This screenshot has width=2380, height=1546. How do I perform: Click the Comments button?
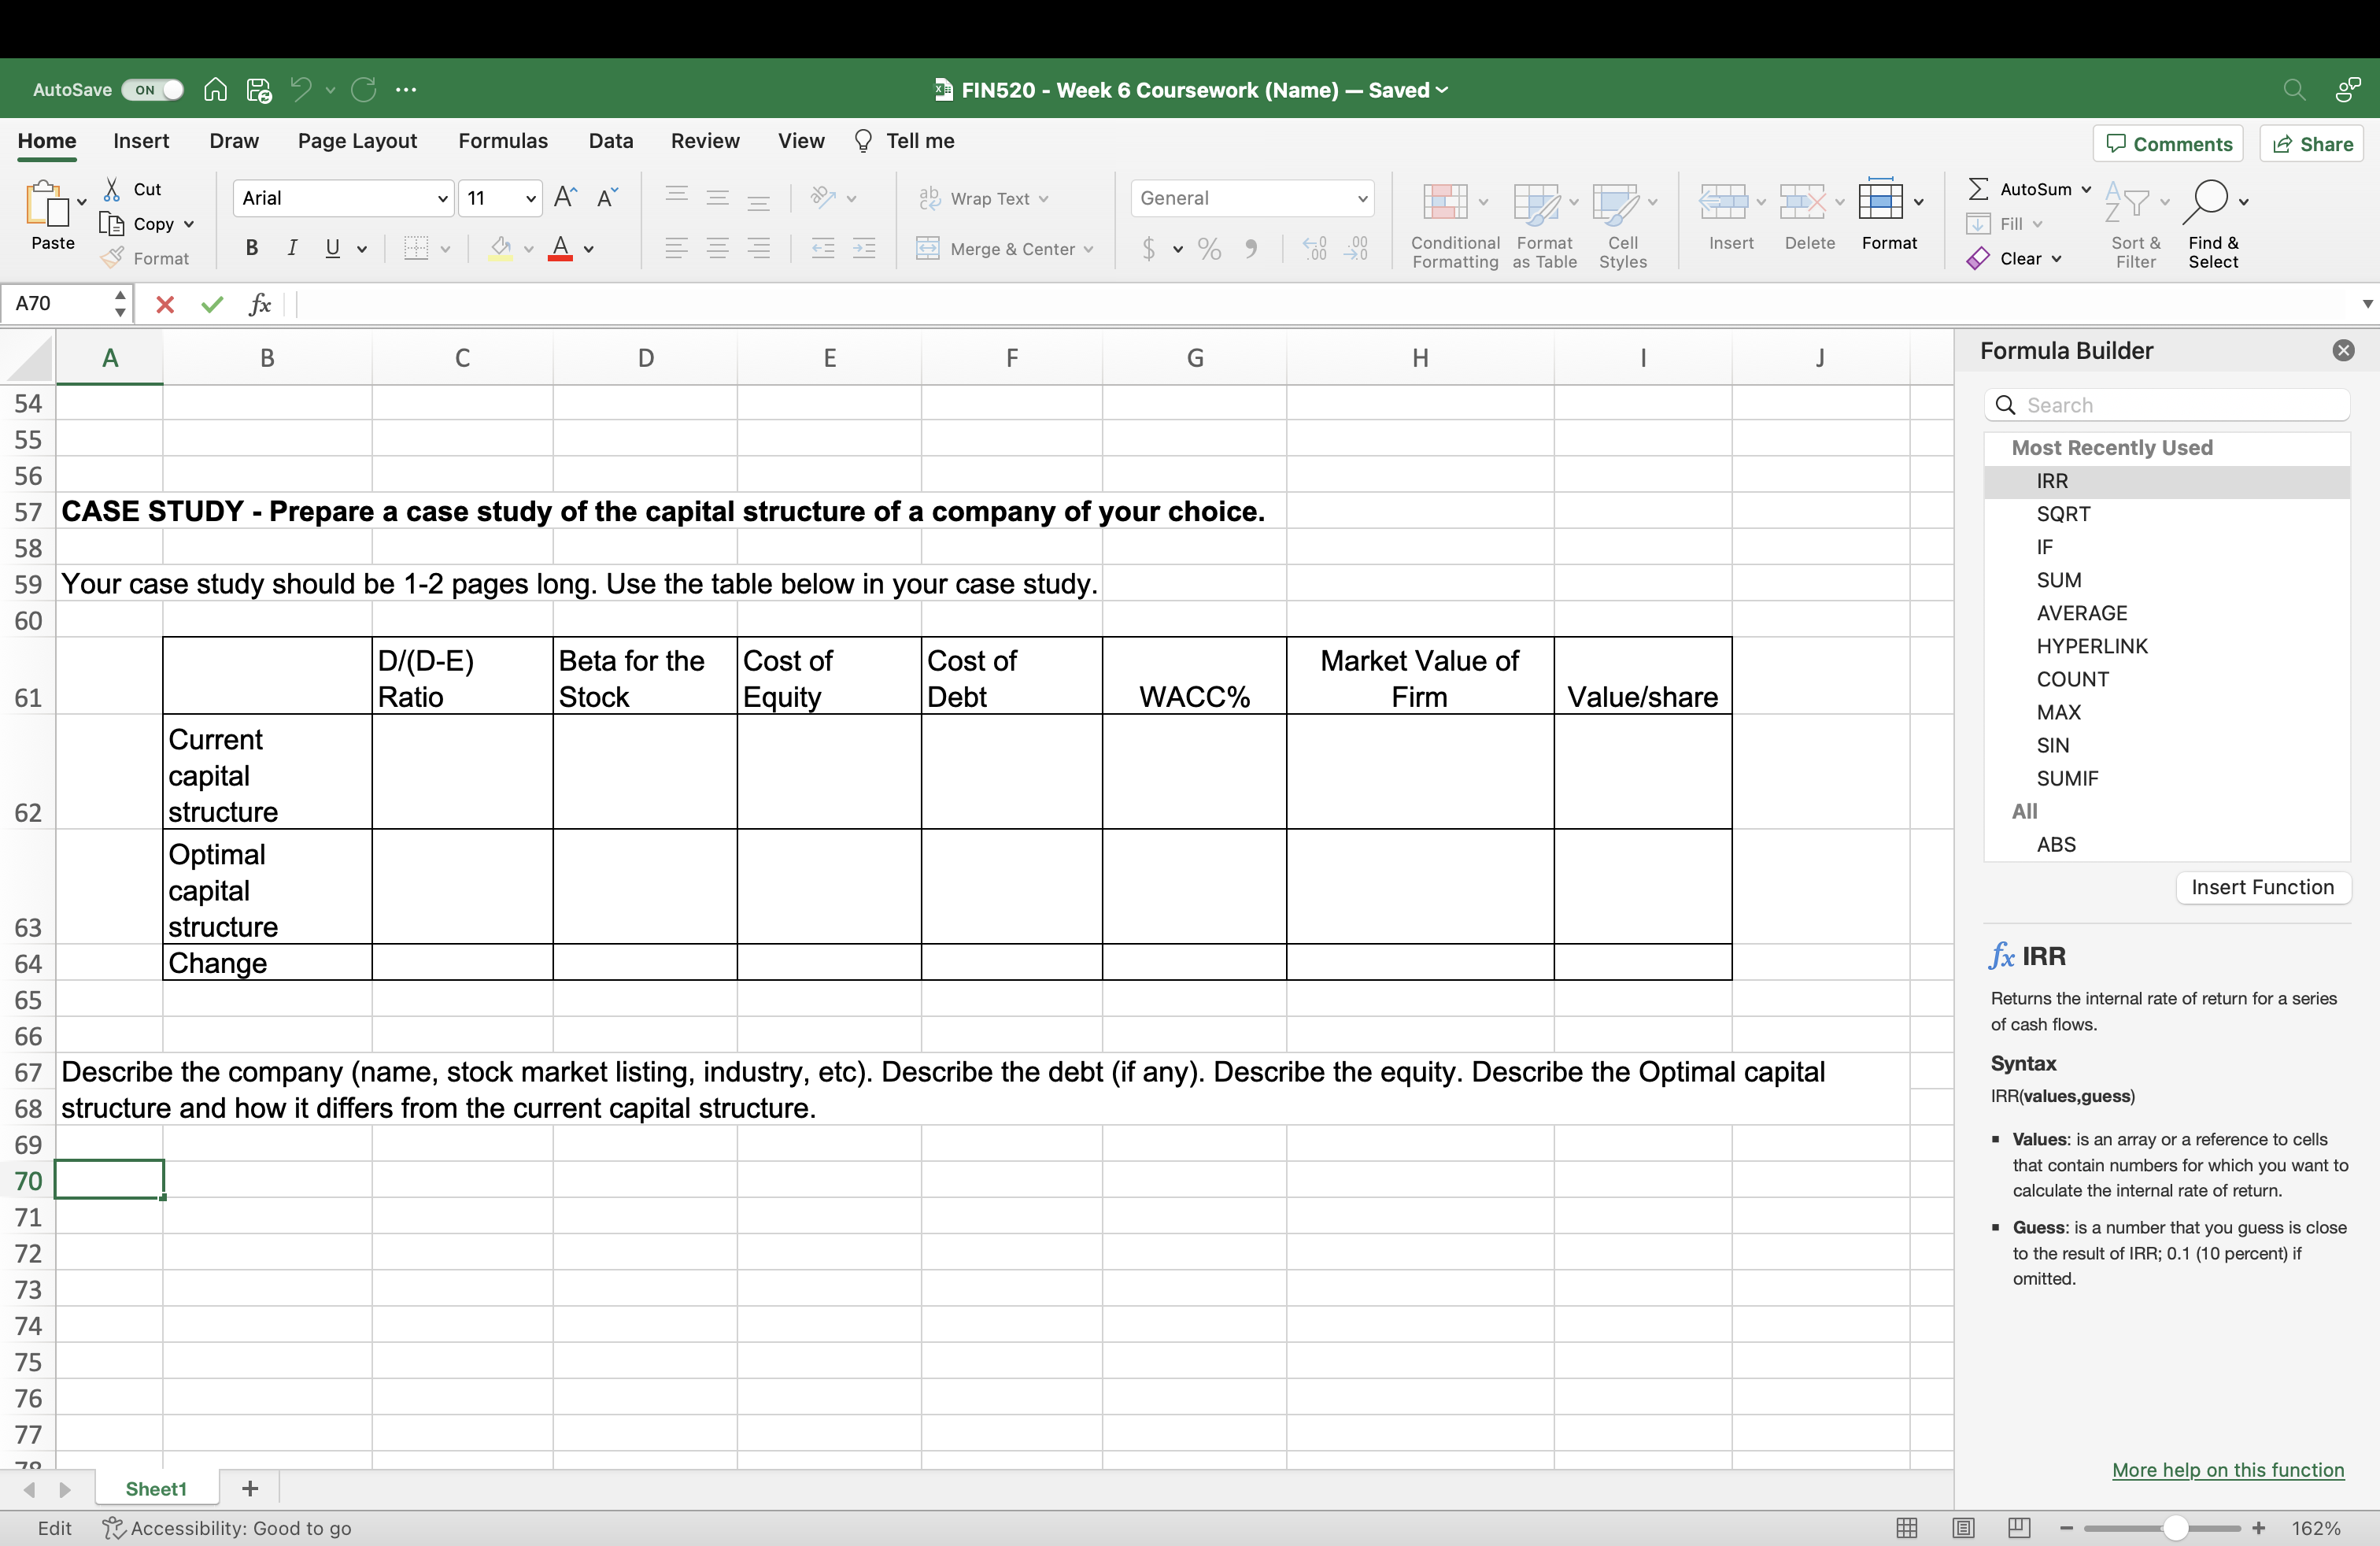[x=2168, y=144]
